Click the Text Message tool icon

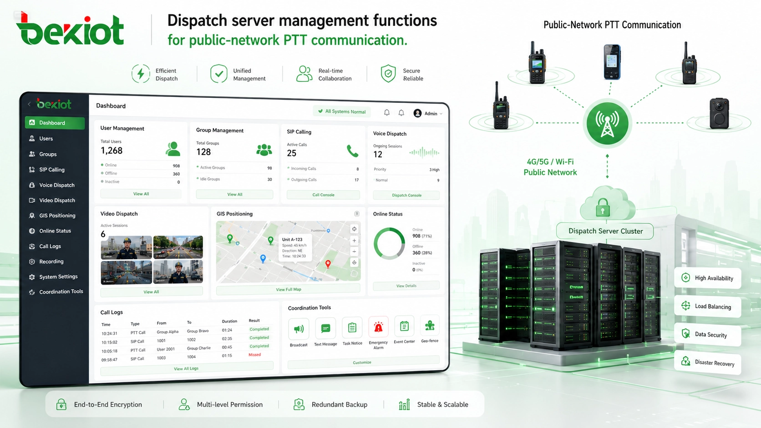click(325, 328)
